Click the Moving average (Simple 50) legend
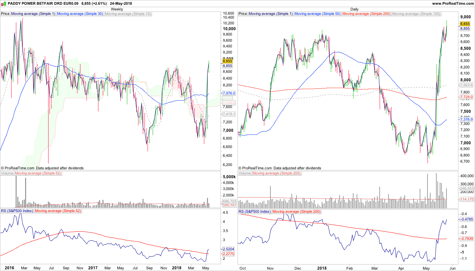 pyautogui.click(x=317, y=14)
